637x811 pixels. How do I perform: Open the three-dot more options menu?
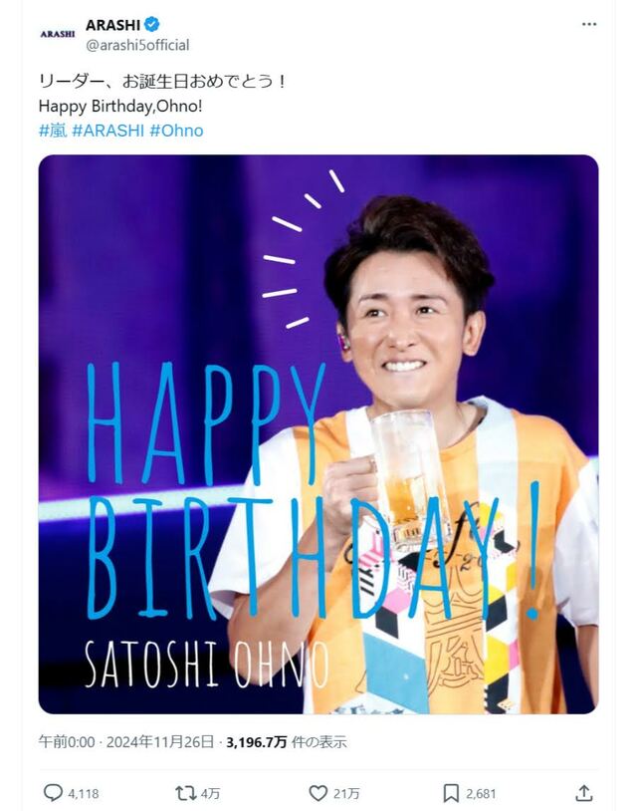(x=589, y=24)
